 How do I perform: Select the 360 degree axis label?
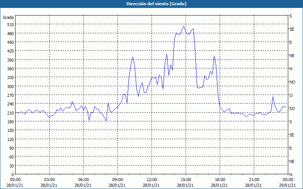tap(11, 69)
